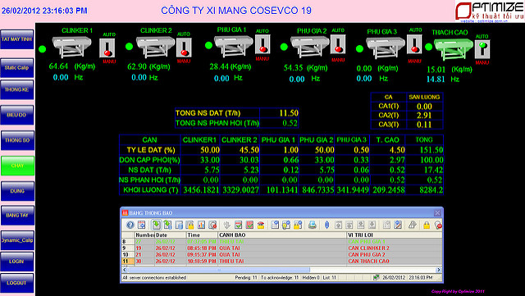
Task: Click the alarm list horizontal scrollbar thumb
Action: tap(219, 270)
